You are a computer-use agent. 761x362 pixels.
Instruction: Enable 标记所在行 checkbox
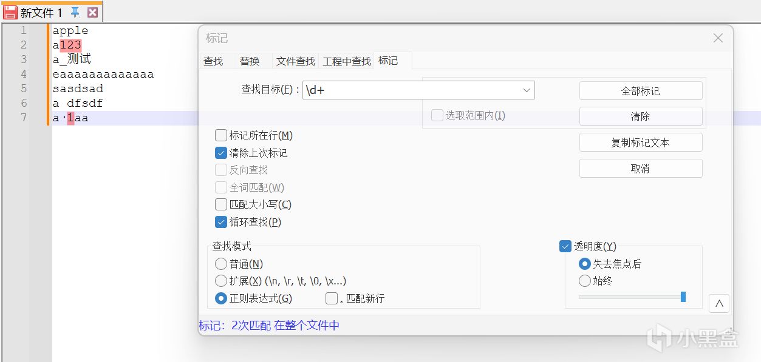click(x=221, y=135)
